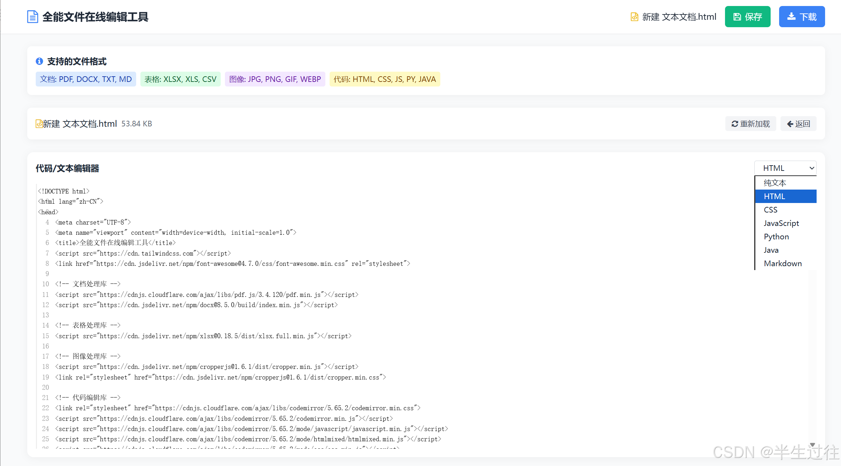841x466 pixels.
Task: Click the codemirror.min.css link line
Action: (x=238, y=408)
